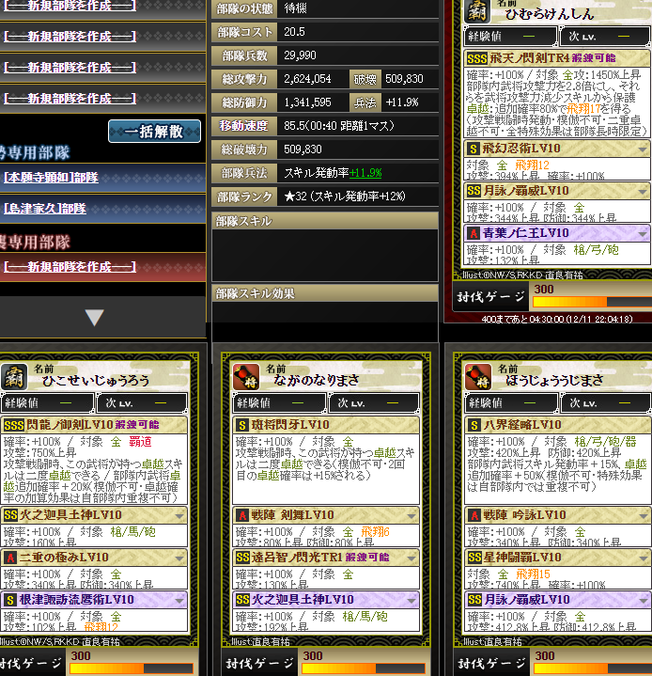This screenshot has height=676, width=652.
Task: Open the [本願寺顕如]部隊 link
Action: [51, 178]
